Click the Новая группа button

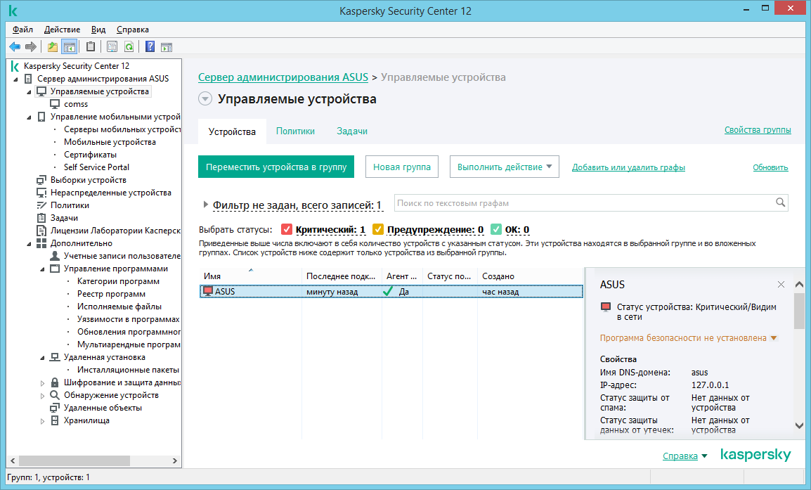[x=402, y=167]
